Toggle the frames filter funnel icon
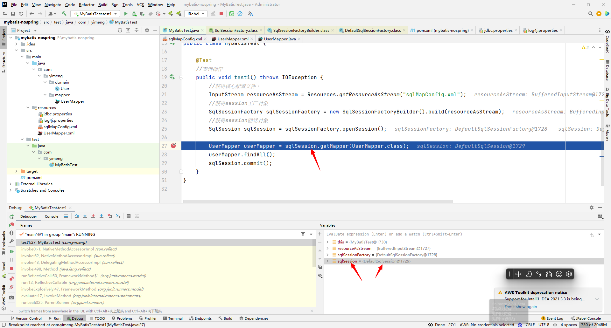 coord(303,234)
